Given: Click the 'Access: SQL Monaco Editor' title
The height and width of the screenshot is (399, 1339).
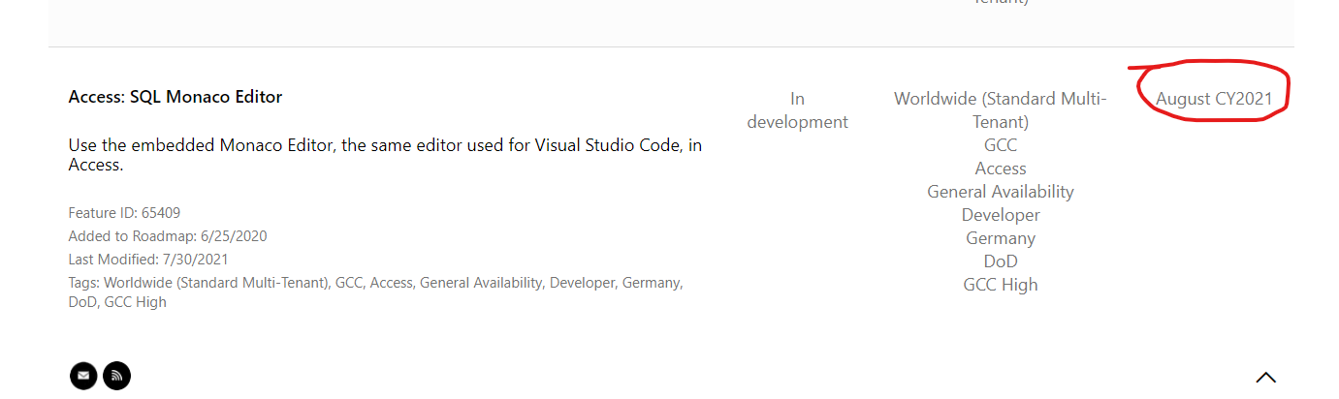Looking at the screenshot, I should coord(175,97).
